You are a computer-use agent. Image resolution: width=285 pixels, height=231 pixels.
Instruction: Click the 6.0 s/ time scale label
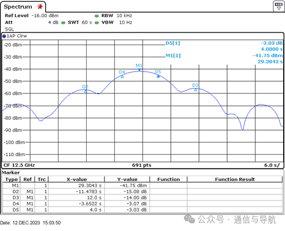[x=272, y=165]
